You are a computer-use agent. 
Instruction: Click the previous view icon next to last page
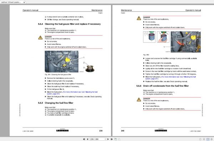tap(116, 139)
